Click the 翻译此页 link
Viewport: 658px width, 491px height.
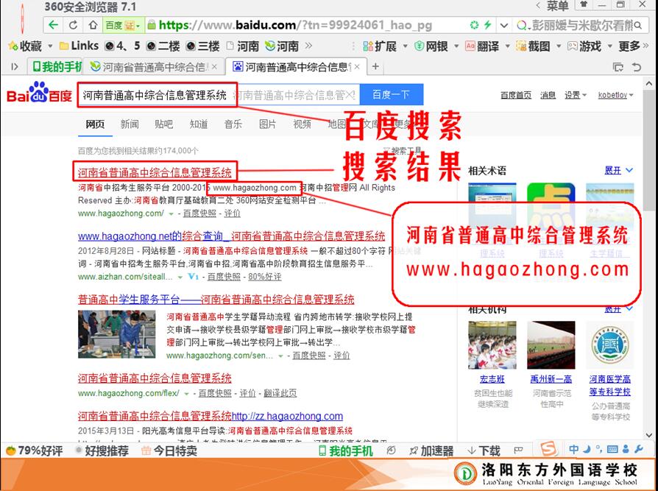(x=280, y=393)
